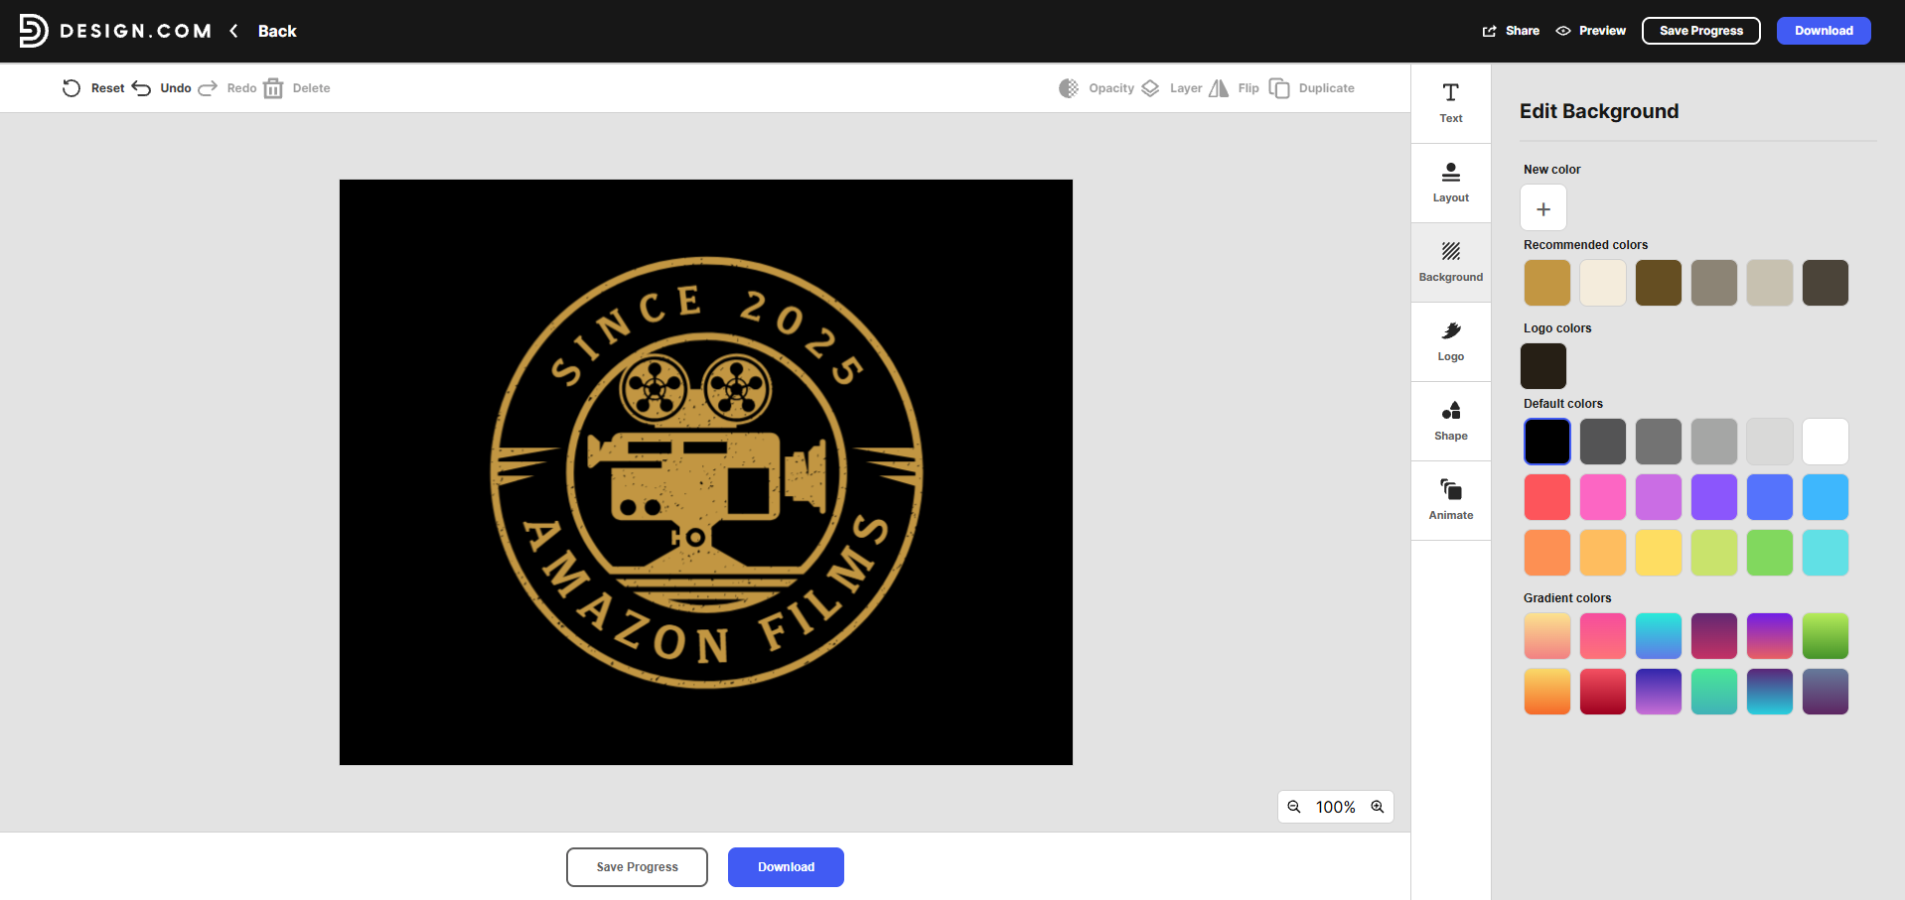Click the Download button below the canvas

786,867
